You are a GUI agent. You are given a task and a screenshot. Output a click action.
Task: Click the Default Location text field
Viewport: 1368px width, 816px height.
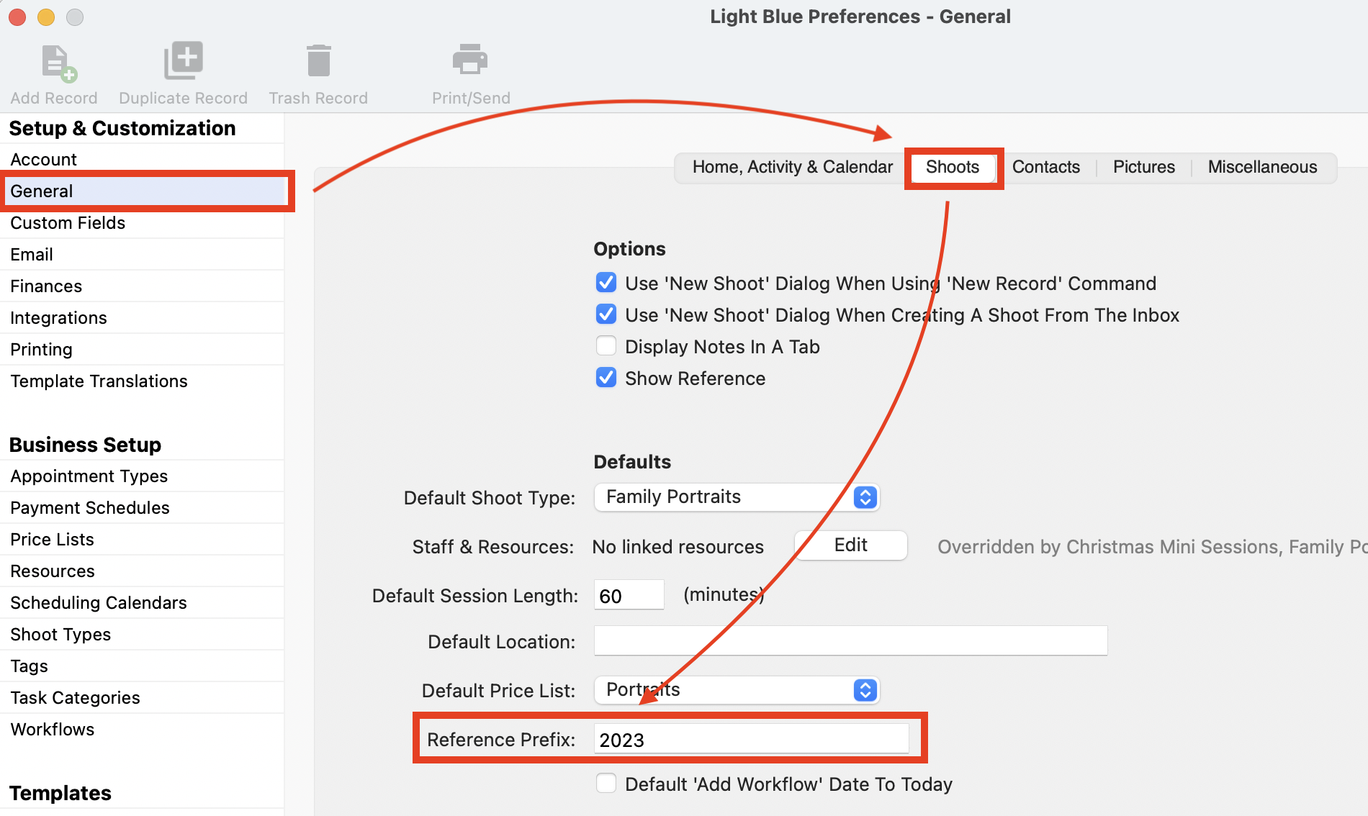[x=850, y=641]
